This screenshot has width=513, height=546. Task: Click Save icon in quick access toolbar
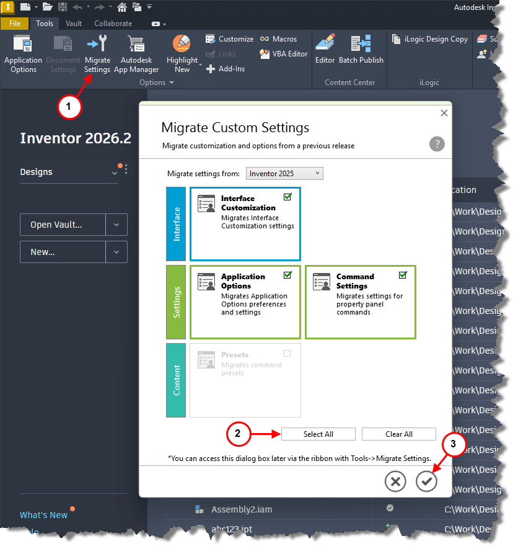click(x=63, y=7)
